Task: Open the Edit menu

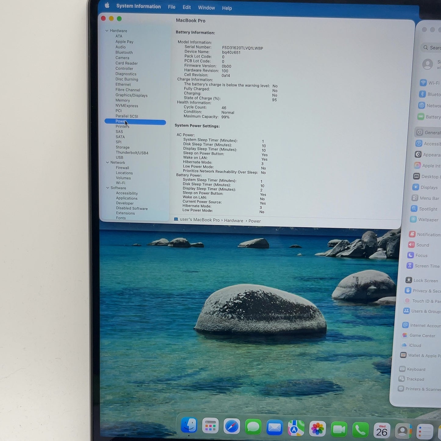Action: click(x=187, y=7)
